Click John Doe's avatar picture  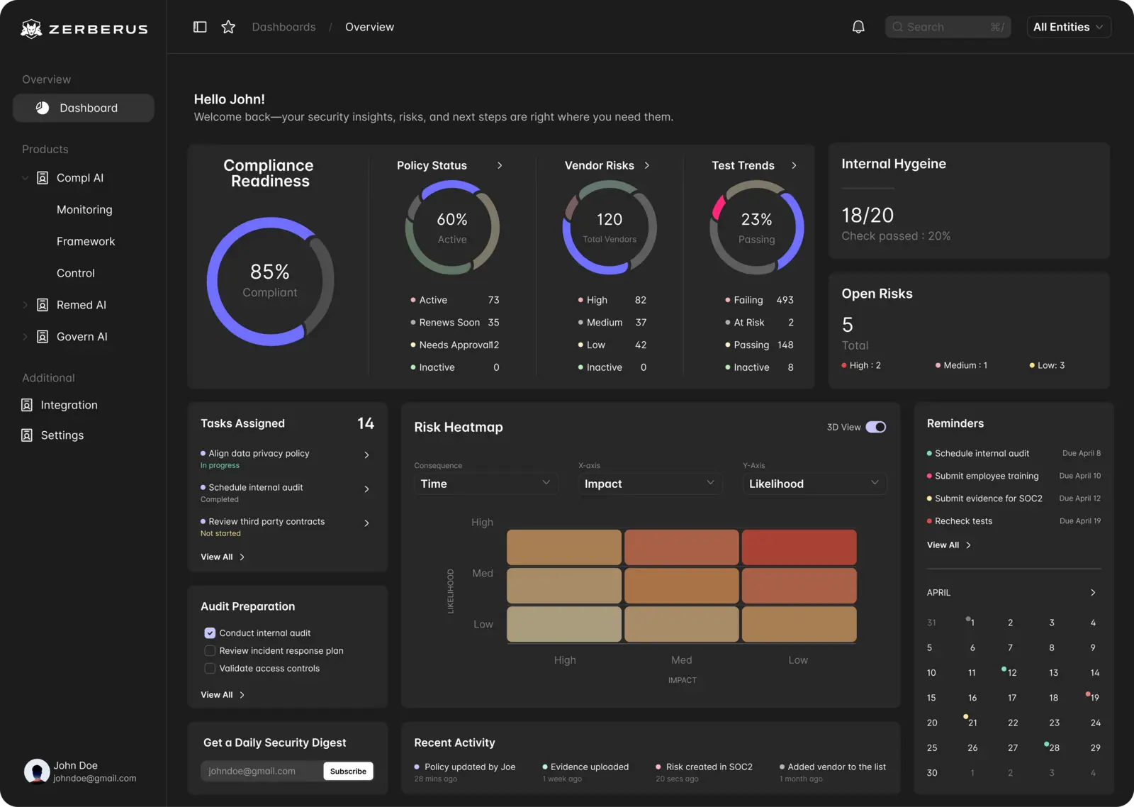click(x=37, y=772)
